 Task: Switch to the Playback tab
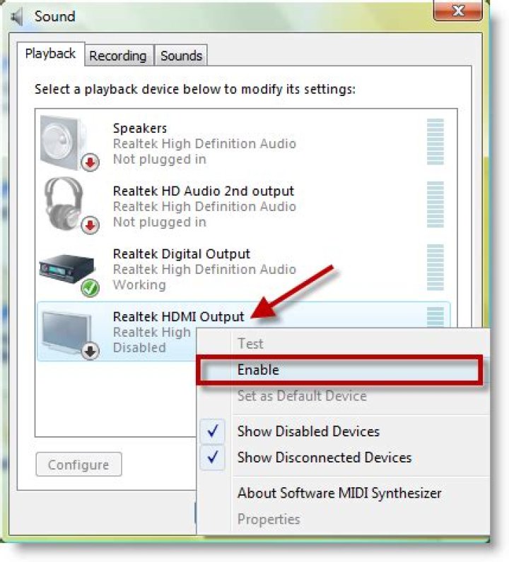(50, 54)
